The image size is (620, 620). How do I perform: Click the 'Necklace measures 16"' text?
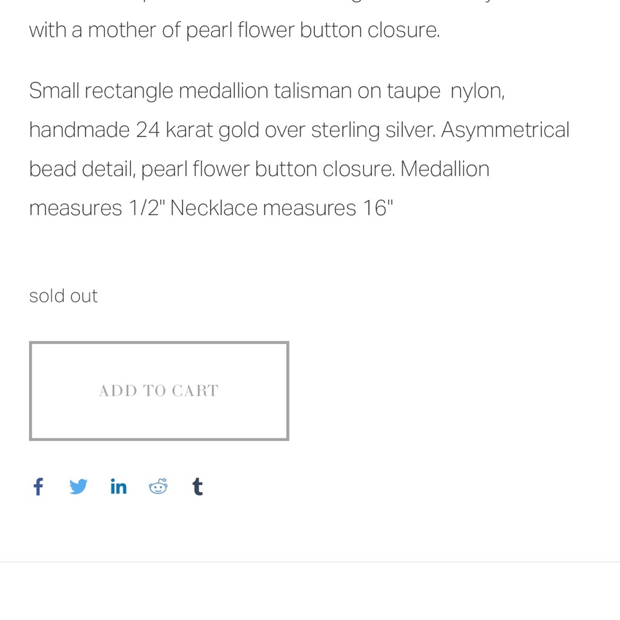pos(281,208)
